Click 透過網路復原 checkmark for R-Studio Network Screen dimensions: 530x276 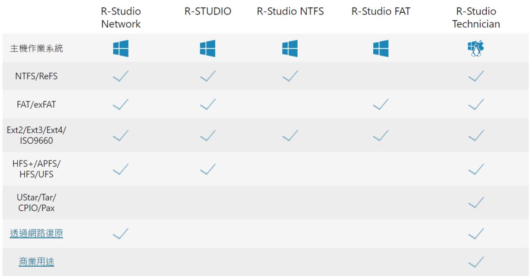tap(121, 234)
